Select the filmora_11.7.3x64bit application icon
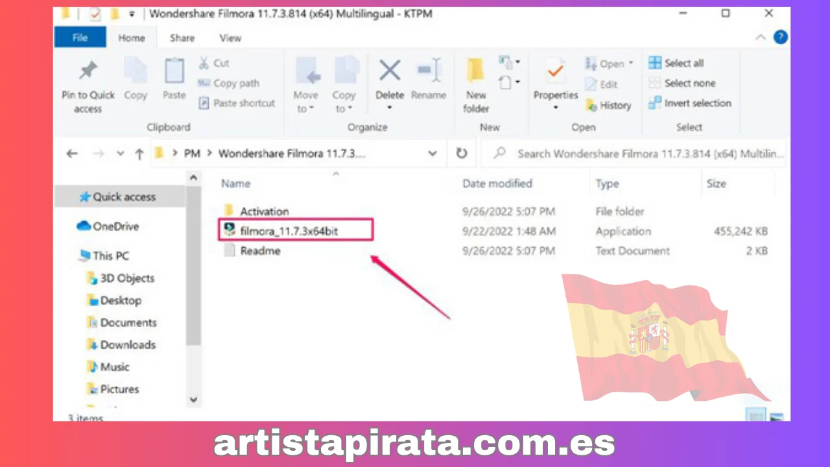Viewport: 830px width, 467px height. point(229,230)
